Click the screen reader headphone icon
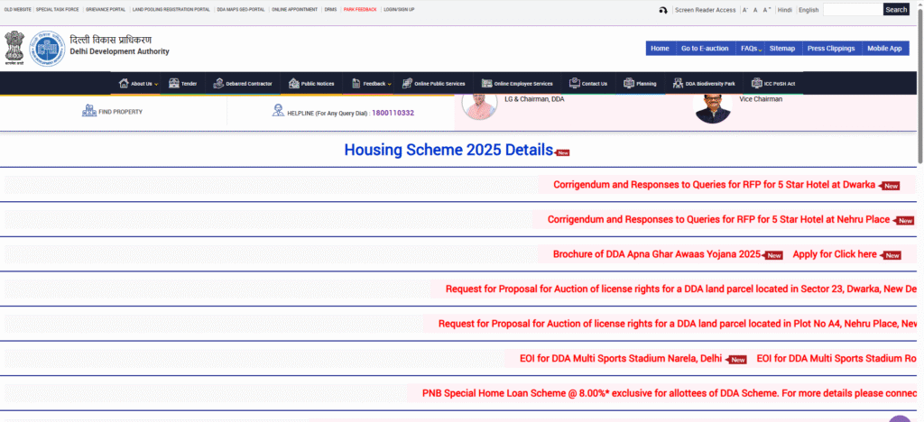This screenshot has width=924, height=422. click(x=663, y=10)
